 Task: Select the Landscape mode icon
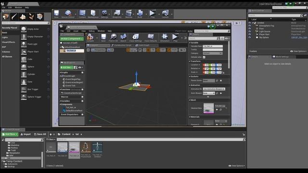tap(23, 17)
